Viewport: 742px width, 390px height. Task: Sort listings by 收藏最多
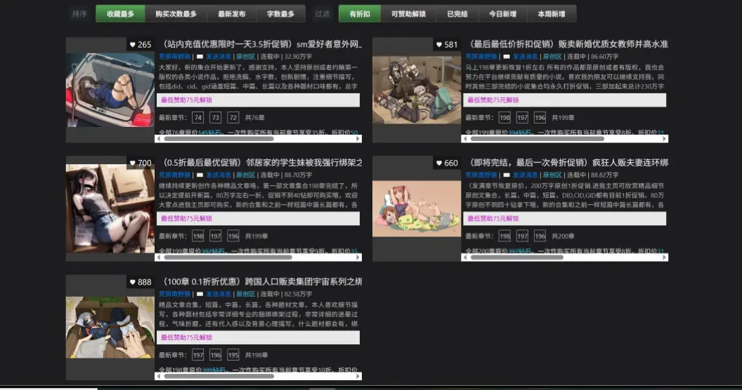[120, 14]
